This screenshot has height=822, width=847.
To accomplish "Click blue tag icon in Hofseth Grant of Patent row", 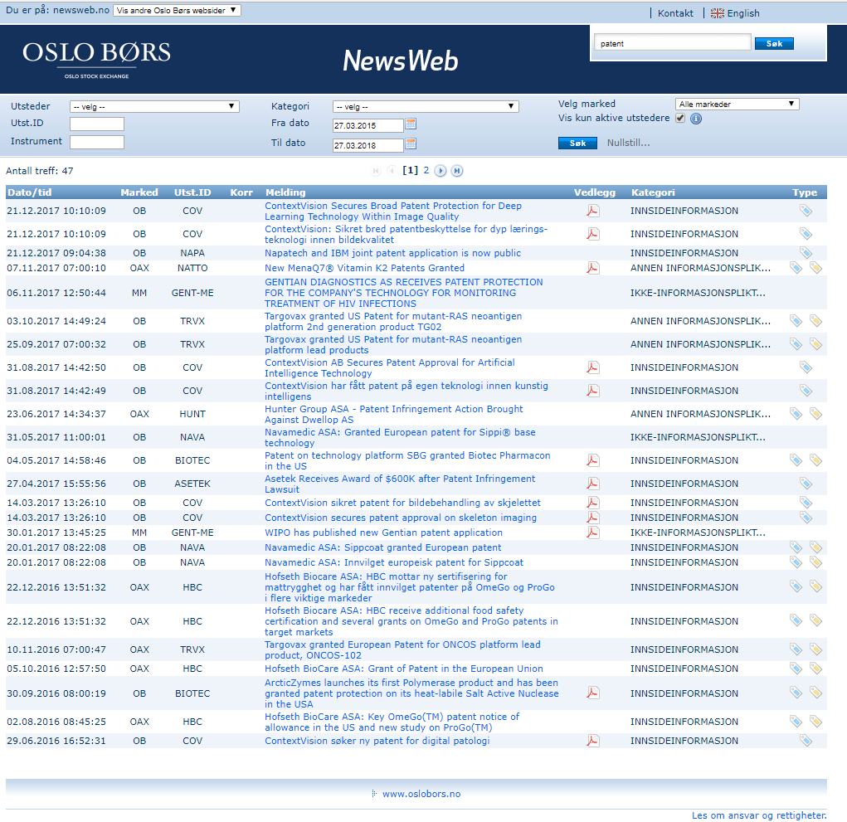I will (796, 669).
